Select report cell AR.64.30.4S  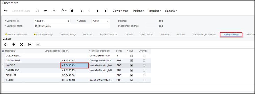[x=74, y=70]
